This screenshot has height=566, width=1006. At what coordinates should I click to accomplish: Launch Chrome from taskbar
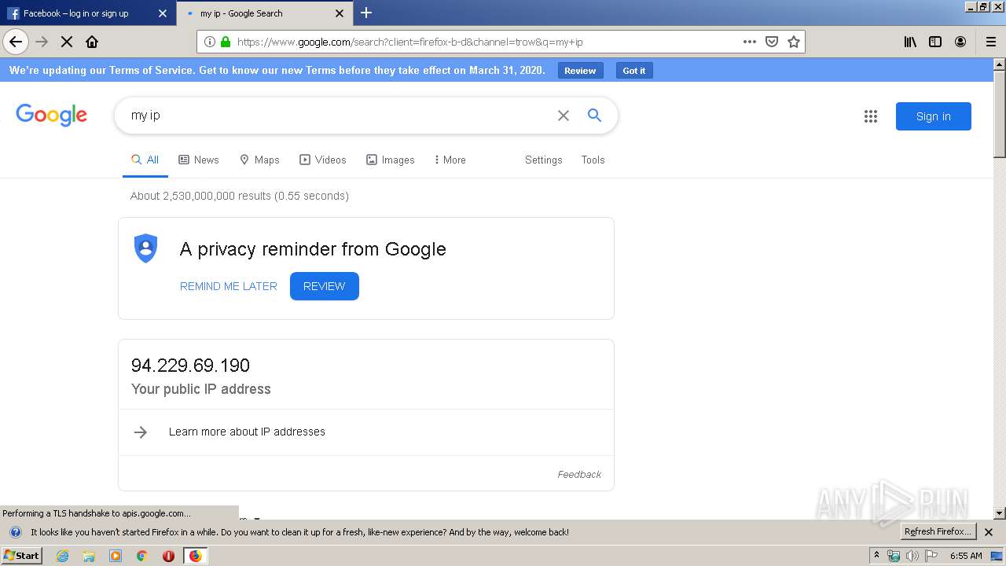(x=141, y=556)
